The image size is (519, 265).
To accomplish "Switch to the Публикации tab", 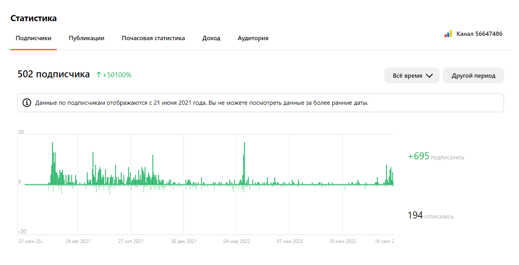I will (x=86, y=38).
